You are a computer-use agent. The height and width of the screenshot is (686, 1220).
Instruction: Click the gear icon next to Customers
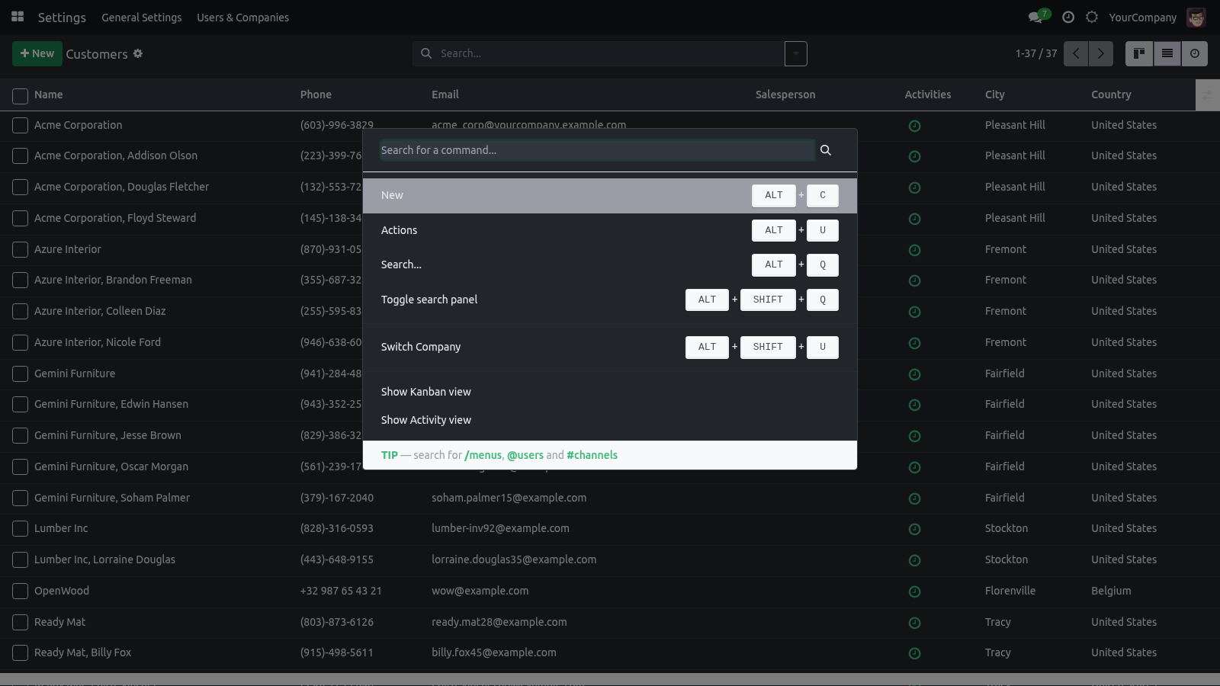point(138,53)
